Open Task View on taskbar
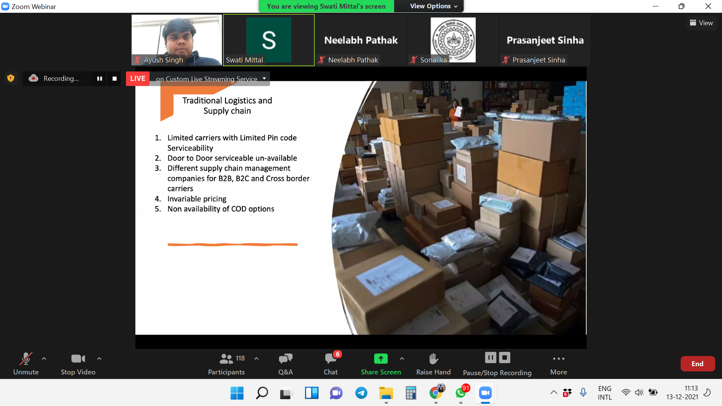Viewport: 722px width, 406px height. [x=287, y=393]
